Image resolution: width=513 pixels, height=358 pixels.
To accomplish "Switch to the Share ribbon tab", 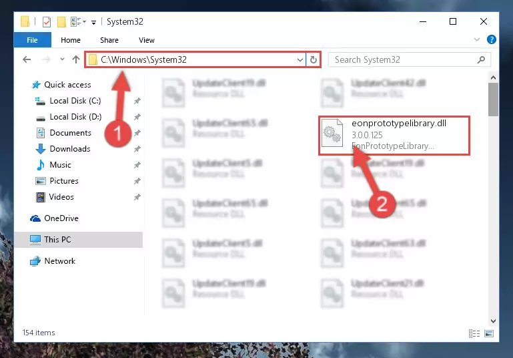I will [109, 40].
